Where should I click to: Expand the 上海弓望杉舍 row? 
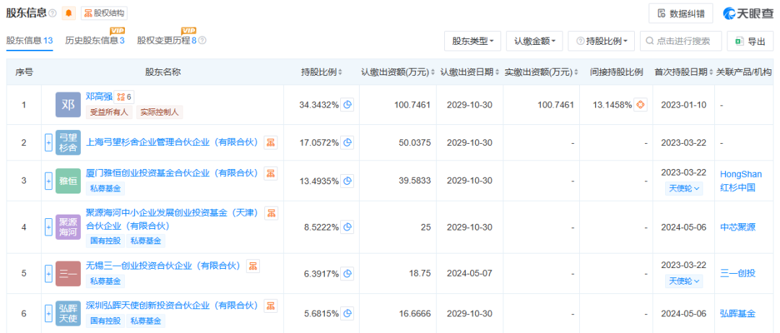coord(49,142)
